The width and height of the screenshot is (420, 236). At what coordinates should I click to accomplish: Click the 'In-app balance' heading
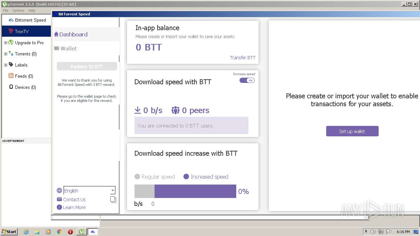click(157, 28)
